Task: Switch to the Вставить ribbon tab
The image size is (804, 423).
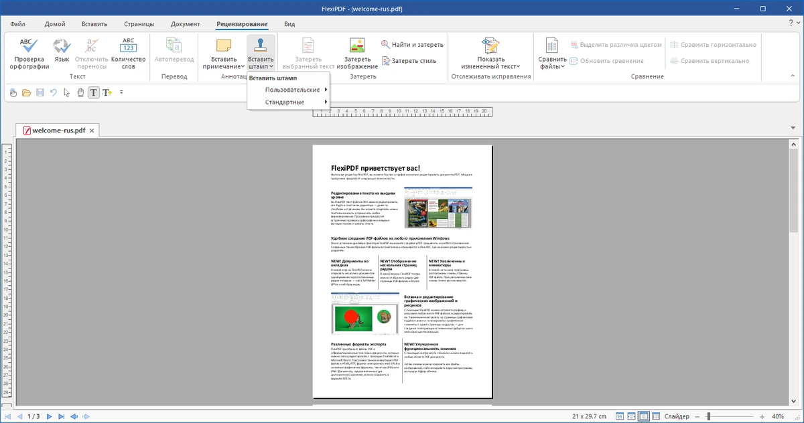Action: pos(94,24)
